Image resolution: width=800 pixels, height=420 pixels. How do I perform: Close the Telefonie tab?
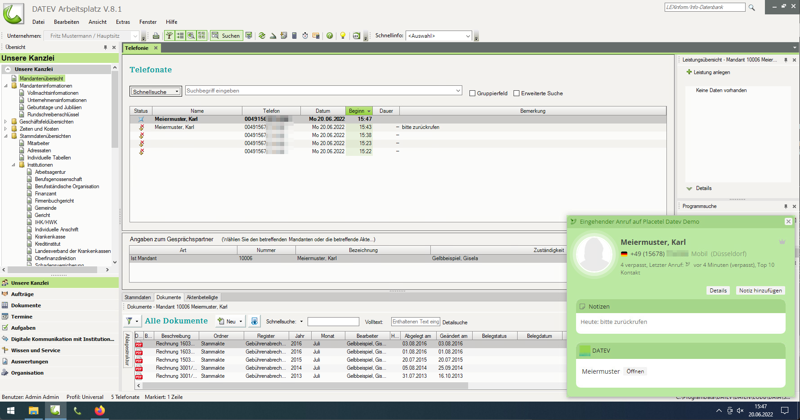tap(156, 48)
